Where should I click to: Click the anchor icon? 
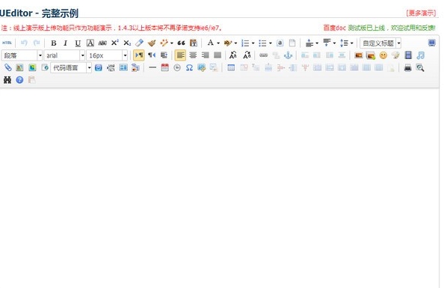(288, 55)
